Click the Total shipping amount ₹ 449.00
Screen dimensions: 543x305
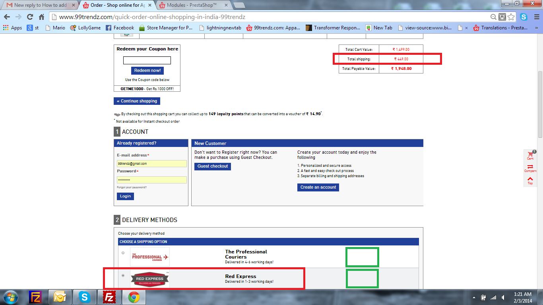click(x=401, y=59)
